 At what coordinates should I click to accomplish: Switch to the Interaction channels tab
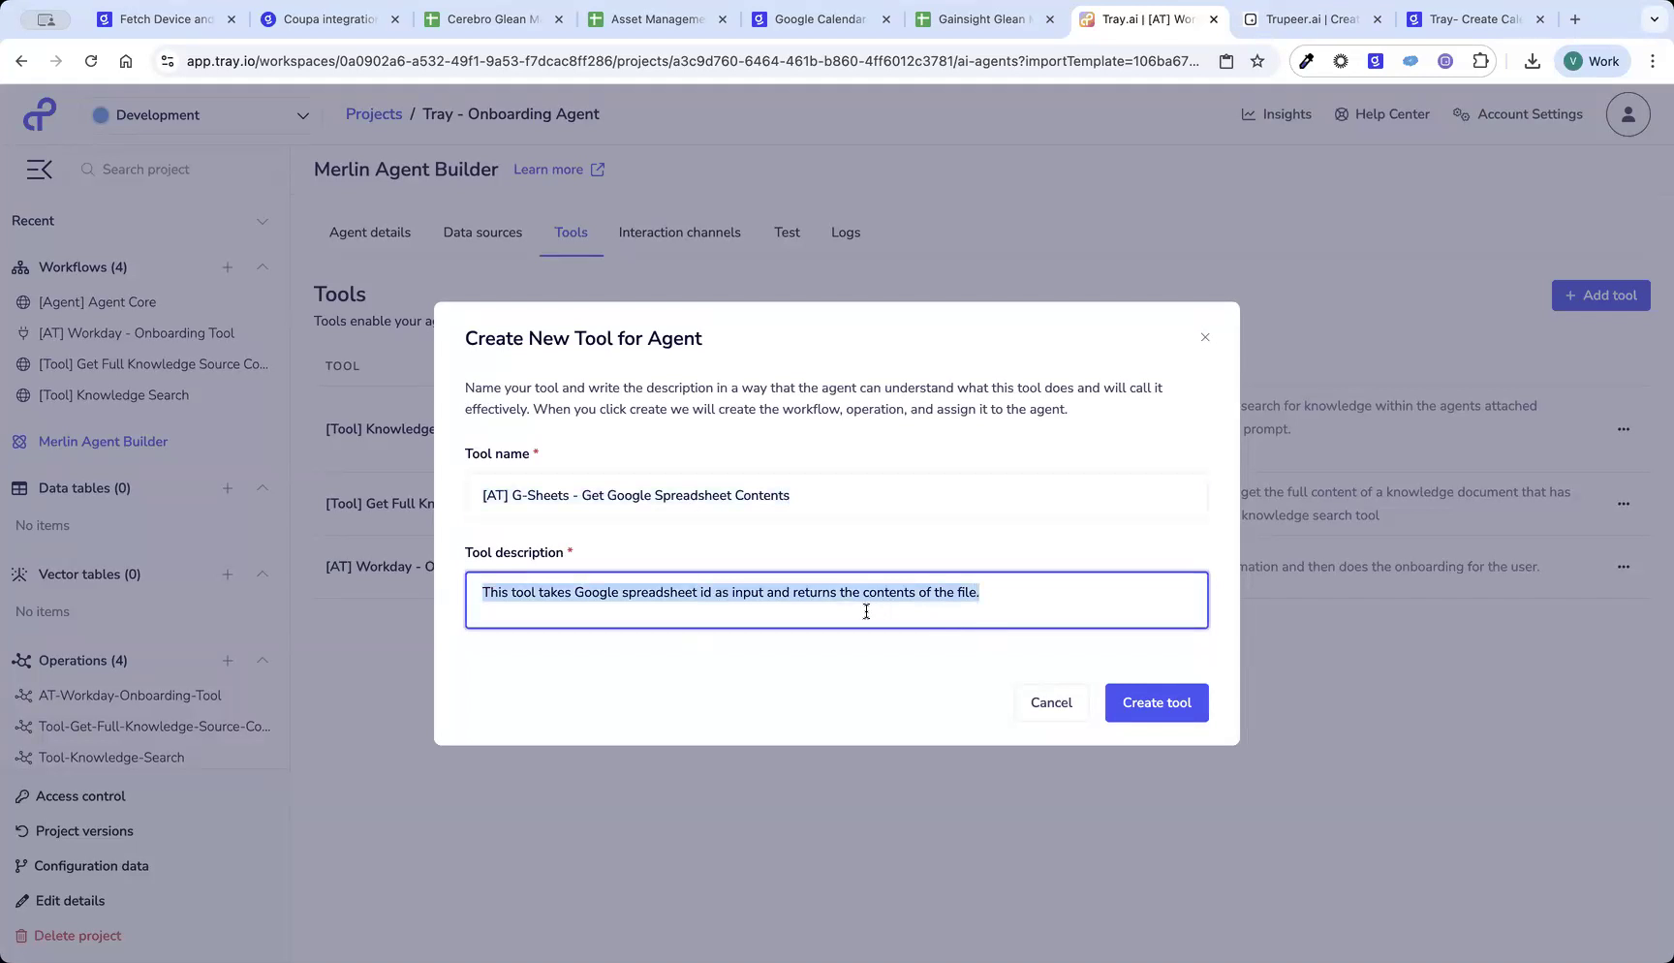[679, 233]
